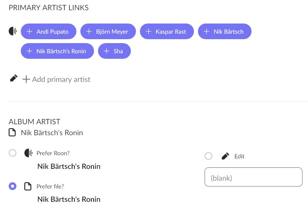Click the pencil icon beside Add primary artist
308x212 pixels.
[x=14, y=78]
